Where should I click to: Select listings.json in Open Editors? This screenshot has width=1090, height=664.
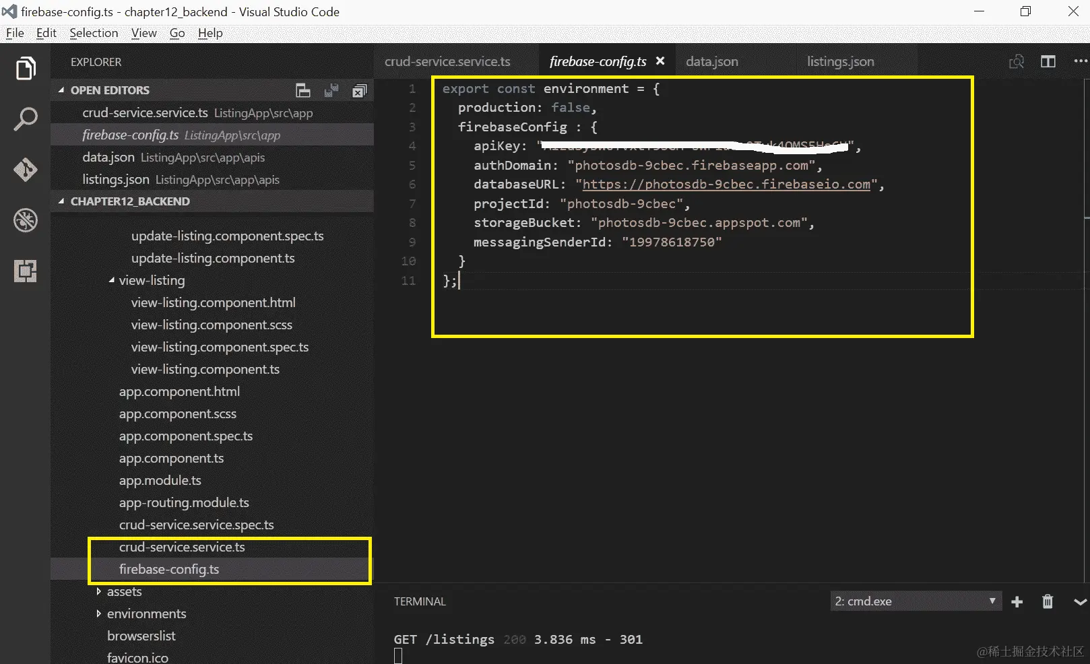pyautogui.click(x=212, y=179)
